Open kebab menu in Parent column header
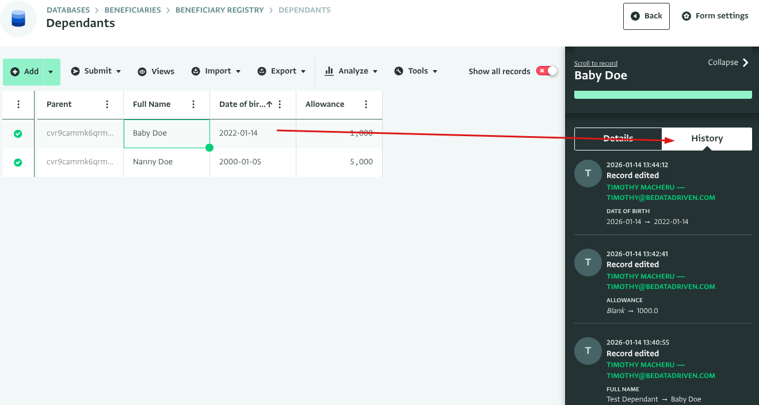Viewport: 759px width, 405px height. pos(107,105)
